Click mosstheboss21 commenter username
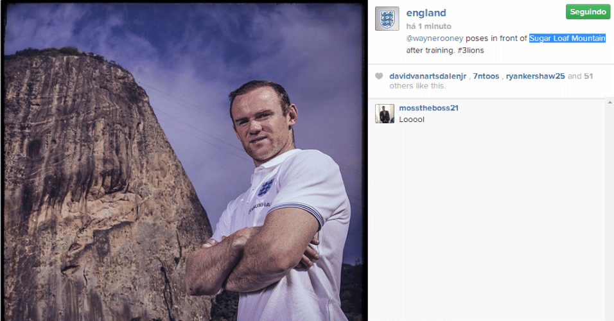614x321 pixels. (x=428, y=108)
